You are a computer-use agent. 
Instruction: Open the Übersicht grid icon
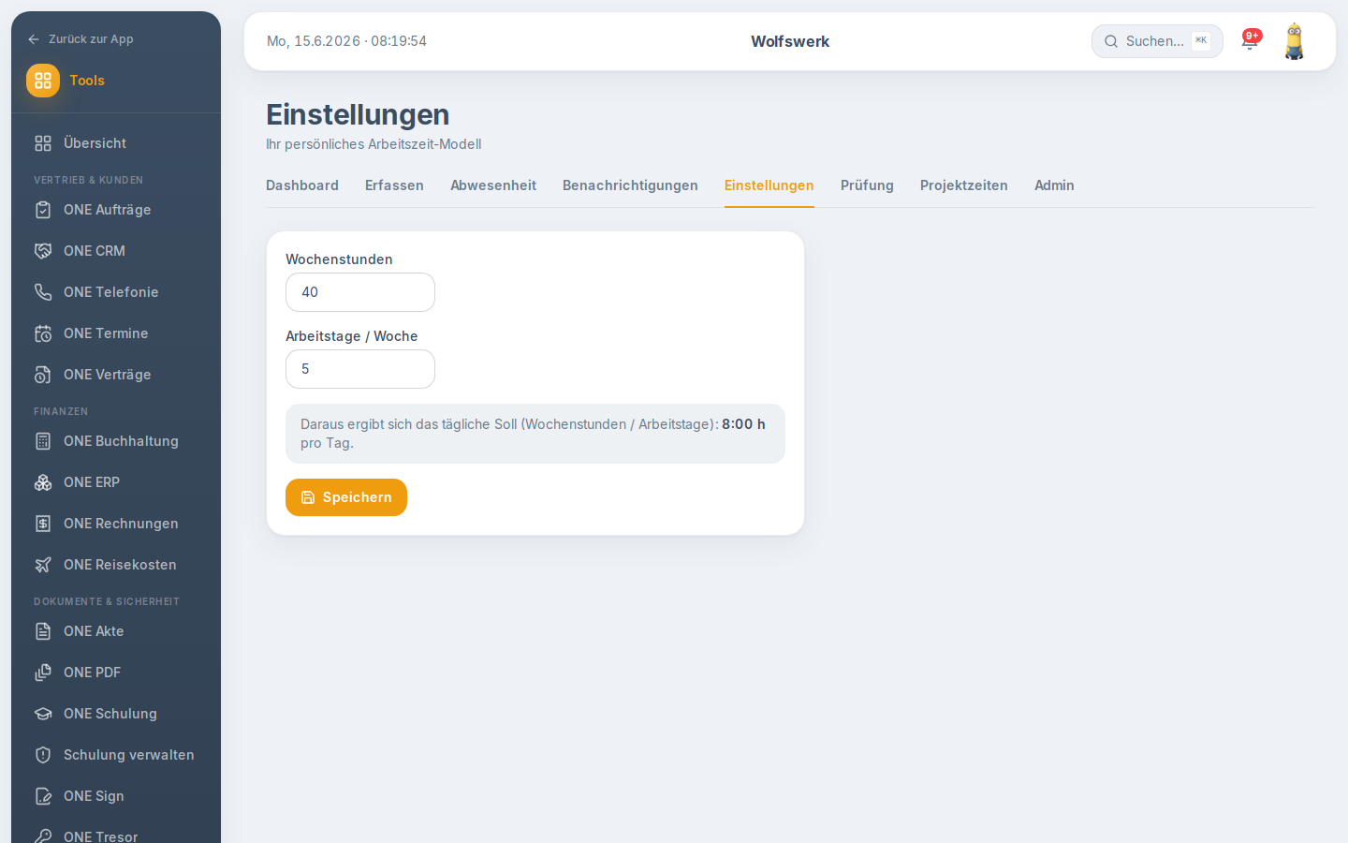click(x=43, y=143)
